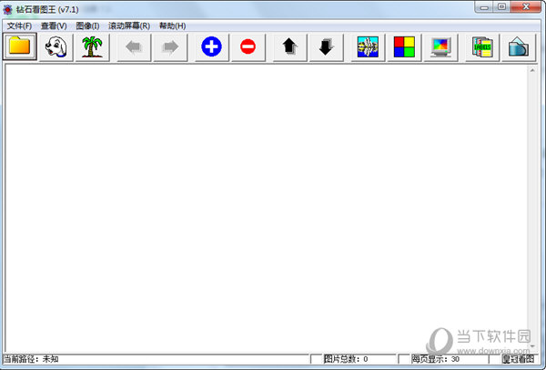Open the 滚动屏幕(R) menu
The width and height of the screenshot is (546, 370).
coord(128,26)
